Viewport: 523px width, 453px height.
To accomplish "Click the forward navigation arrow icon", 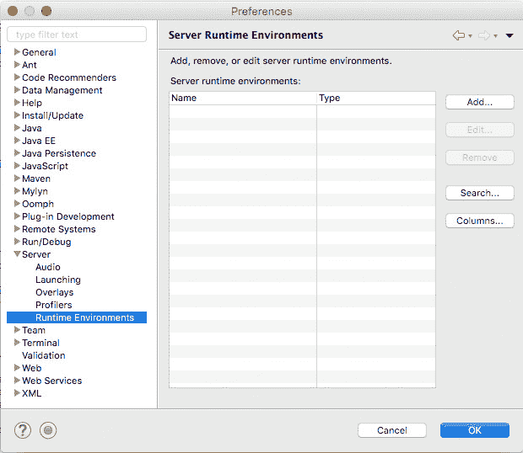I will (483, 35).
